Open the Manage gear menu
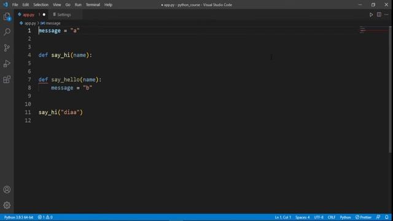Screen dimensions: 393x221 click(x=7, y=205)
